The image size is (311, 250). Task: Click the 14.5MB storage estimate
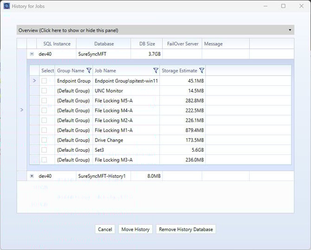tap(196, 90)
